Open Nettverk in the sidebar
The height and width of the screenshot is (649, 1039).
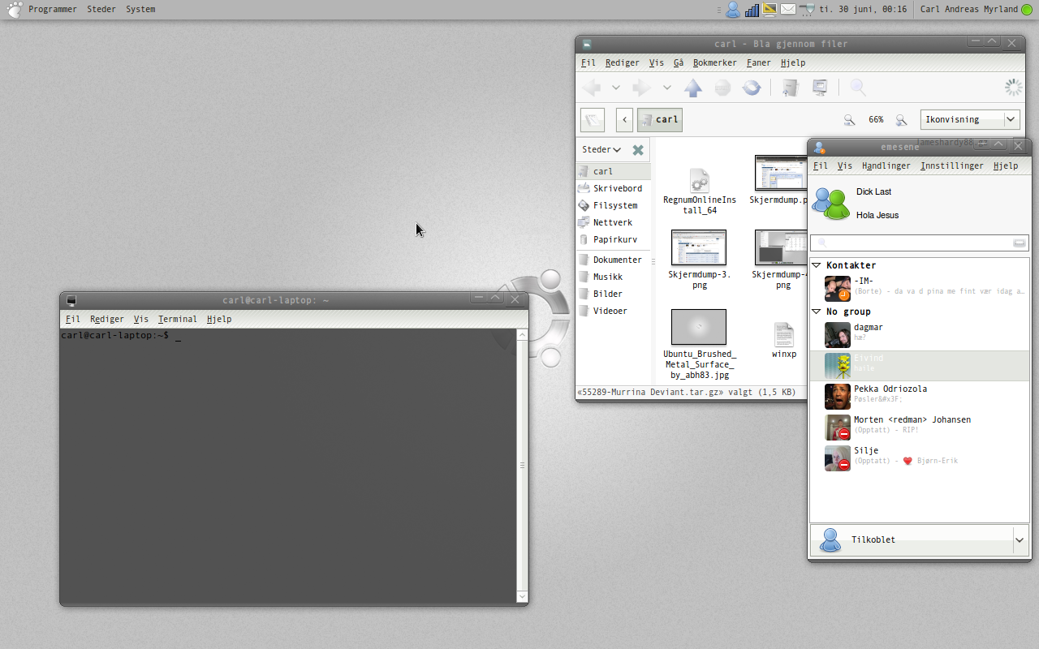[x=613, y=222]
